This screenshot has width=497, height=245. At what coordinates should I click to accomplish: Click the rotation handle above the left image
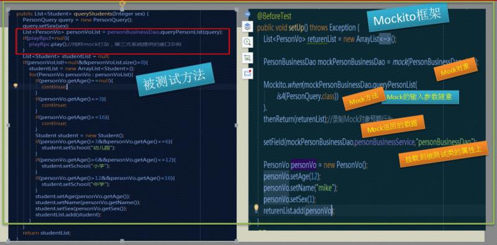pos(122,4)
